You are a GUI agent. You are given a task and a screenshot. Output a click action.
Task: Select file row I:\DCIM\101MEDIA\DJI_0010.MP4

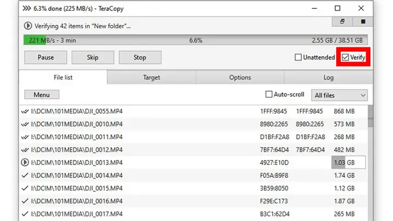click(x=193, y=124)
